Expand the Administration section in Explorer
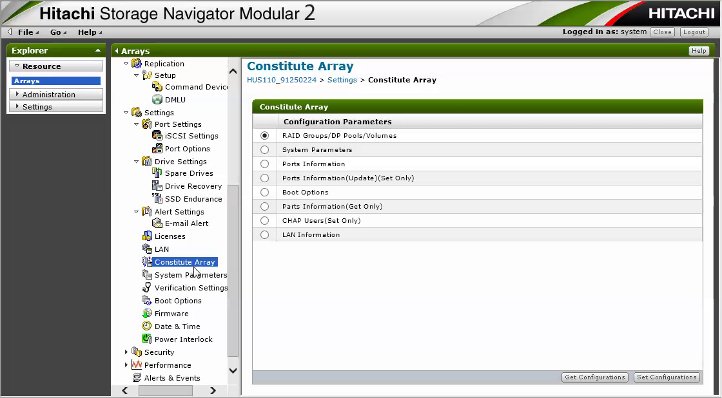722x398 pixels. point(55,94)
